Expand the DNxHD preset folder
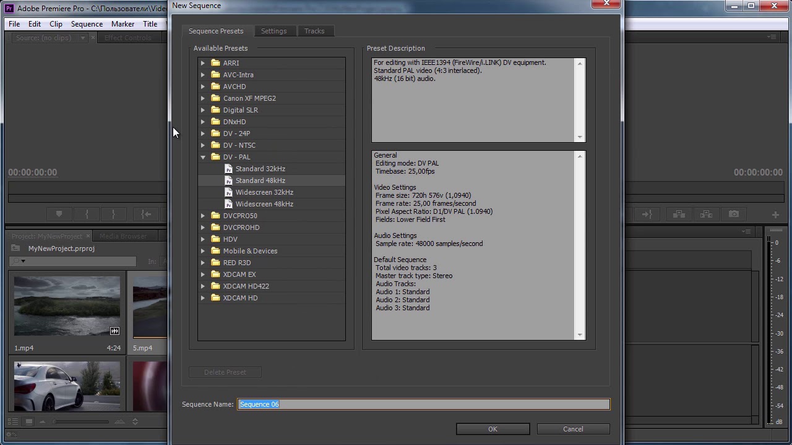The width and height of the screenshot is (792, 445). click(203, 122)
